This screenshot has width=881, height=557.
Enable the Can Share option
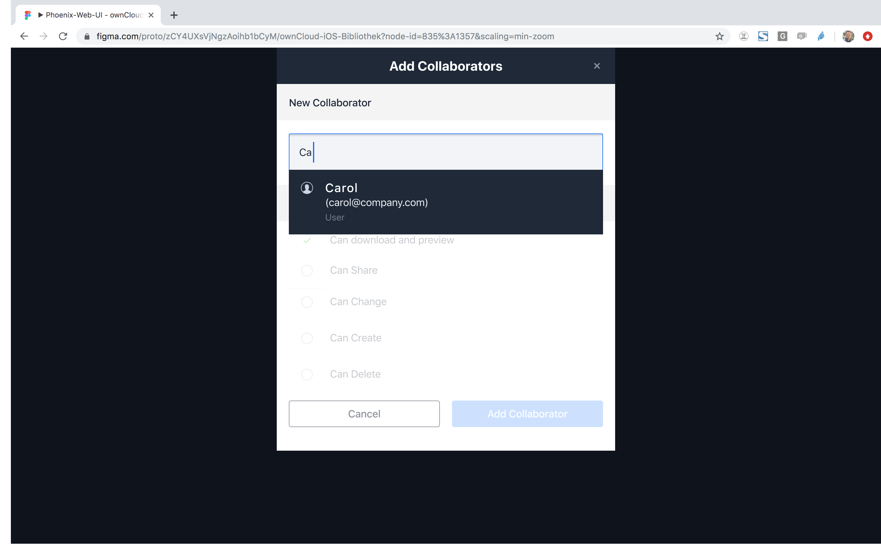tap(307, 271)
